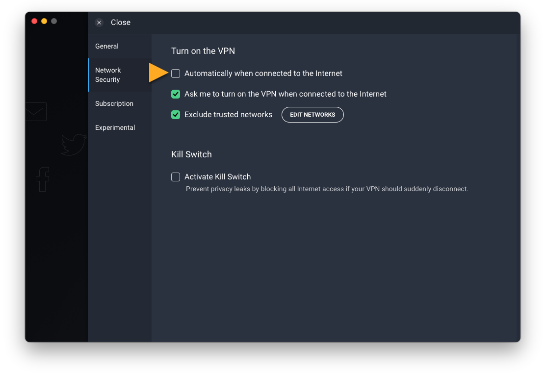Click the dimmed Twitter bird icon

pos(74,144)
